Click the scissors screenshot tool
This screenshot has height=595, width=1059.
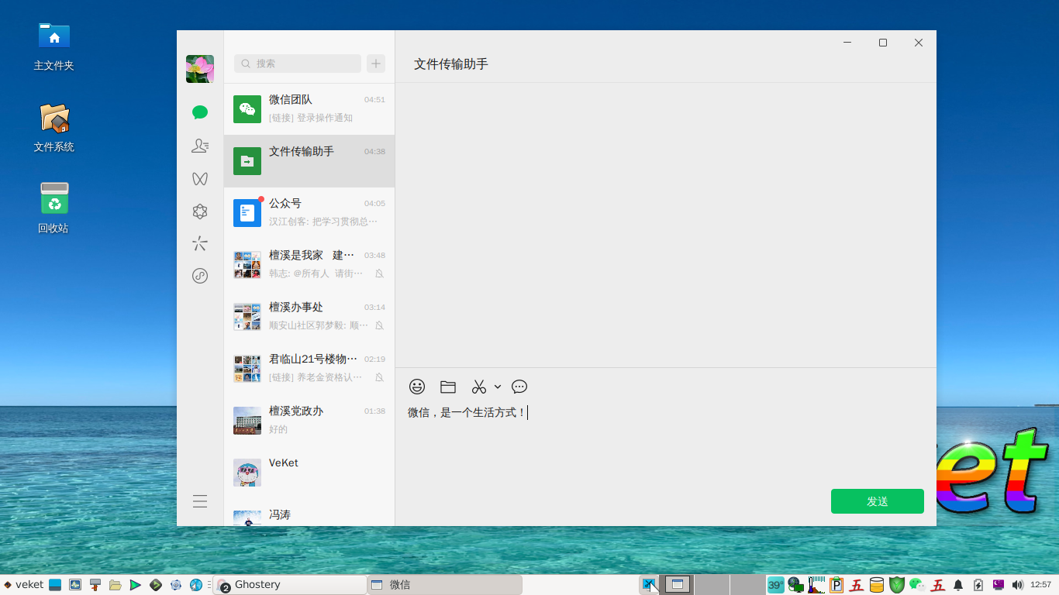point(479,387)
